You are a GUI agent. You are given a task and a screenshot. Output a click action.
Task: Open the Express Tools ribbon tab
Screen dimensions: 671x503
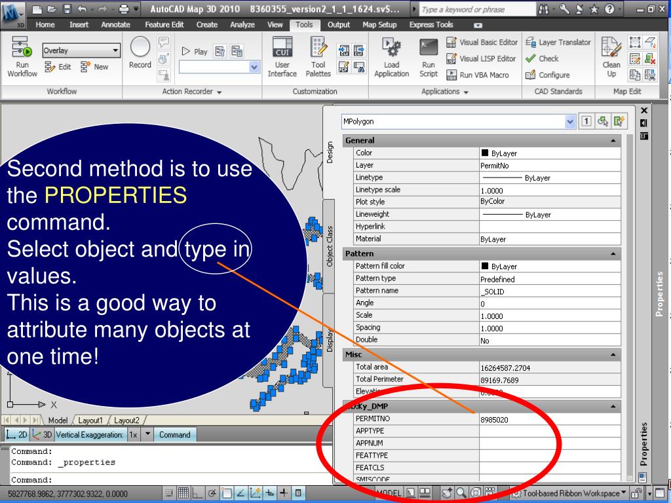pos(431,25)
